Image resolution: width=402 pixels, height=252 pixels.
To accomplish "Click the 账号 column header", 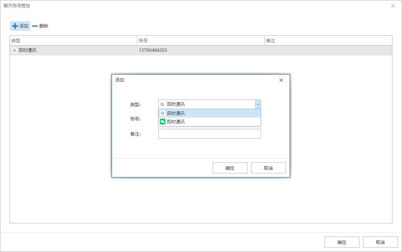I will [201, 40].
